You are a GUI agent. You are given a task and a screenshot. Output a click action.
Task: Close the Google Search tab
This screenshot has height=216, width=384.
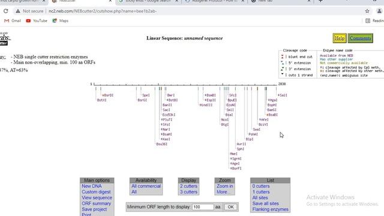[176, 1]
